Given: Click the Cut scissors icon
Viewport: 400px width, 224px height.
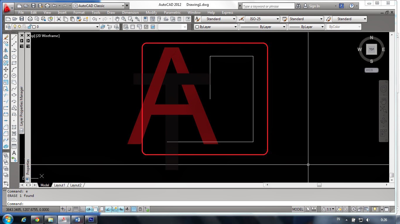Looking at the screenshot, I should (59, 19).
